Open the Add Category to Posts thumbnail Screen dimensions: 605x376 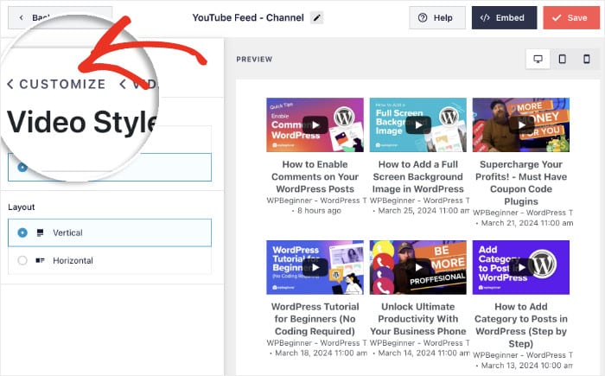pos(521,268)
